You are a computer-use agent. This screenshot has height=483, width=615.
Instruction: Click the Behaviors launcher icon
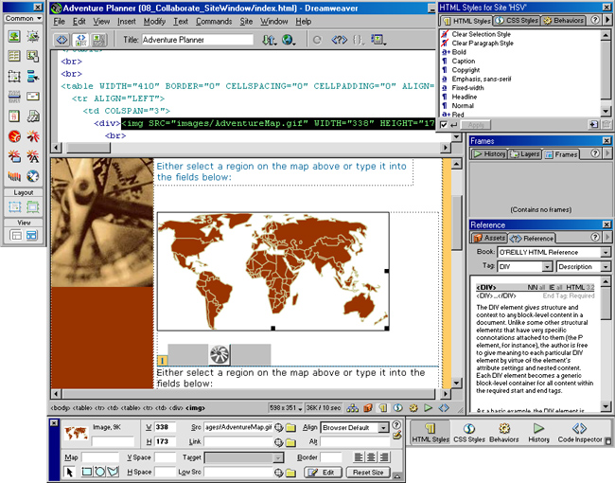(503, 431)
